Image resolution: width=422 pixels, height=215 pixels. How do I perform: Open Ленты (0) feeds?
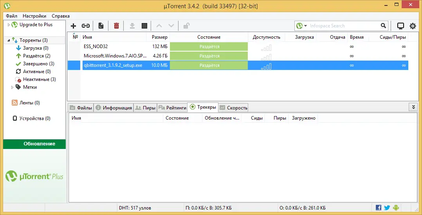coord(30,103)
